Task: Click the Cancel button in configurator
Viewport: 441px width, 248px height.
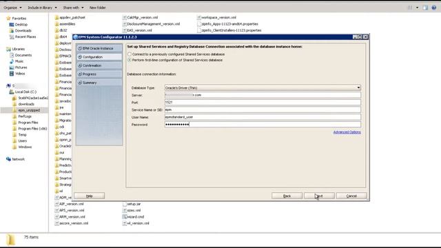Action: 351,196
